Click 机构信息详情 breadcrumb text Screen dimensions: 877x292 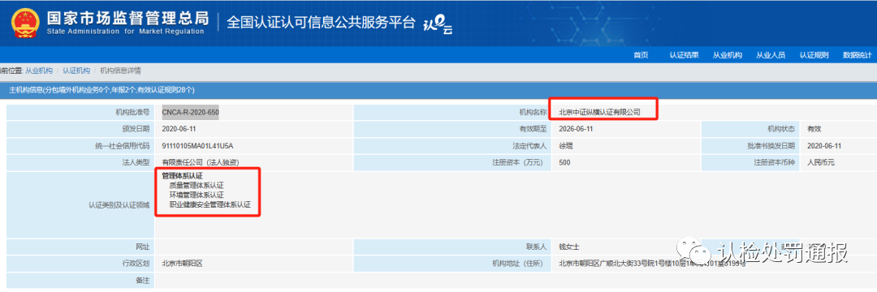click(x=120, y=71)
